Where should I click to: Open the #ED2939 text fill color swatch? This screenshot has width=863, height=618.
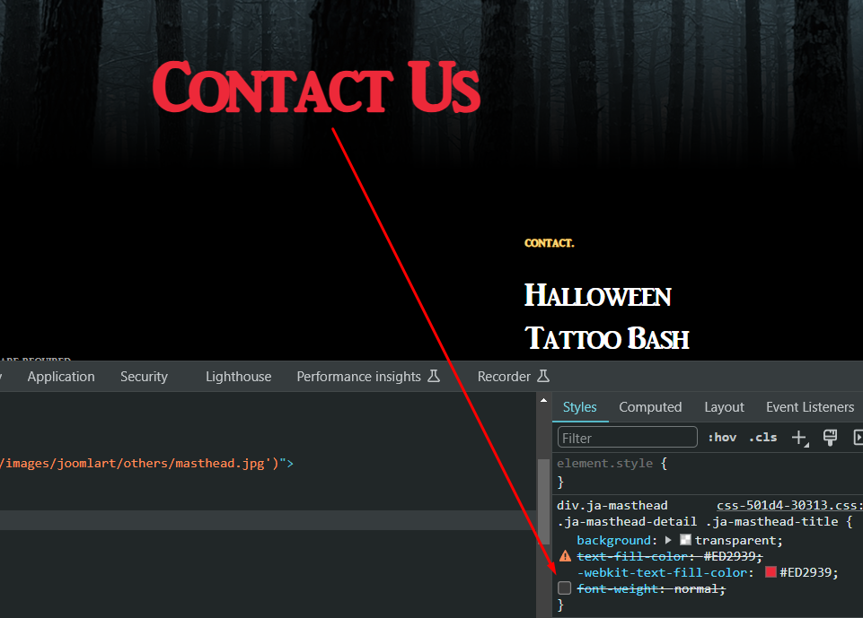point(771,572)
